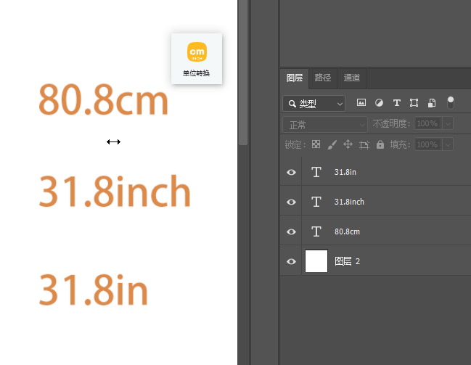Screen dimensions: 471x365
Task: Click the 填充 100% input field
Action: (x=427, y=144)
